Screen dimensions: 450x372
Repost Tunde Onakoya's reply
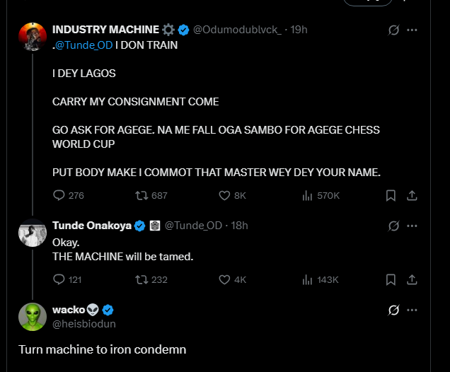140,279
